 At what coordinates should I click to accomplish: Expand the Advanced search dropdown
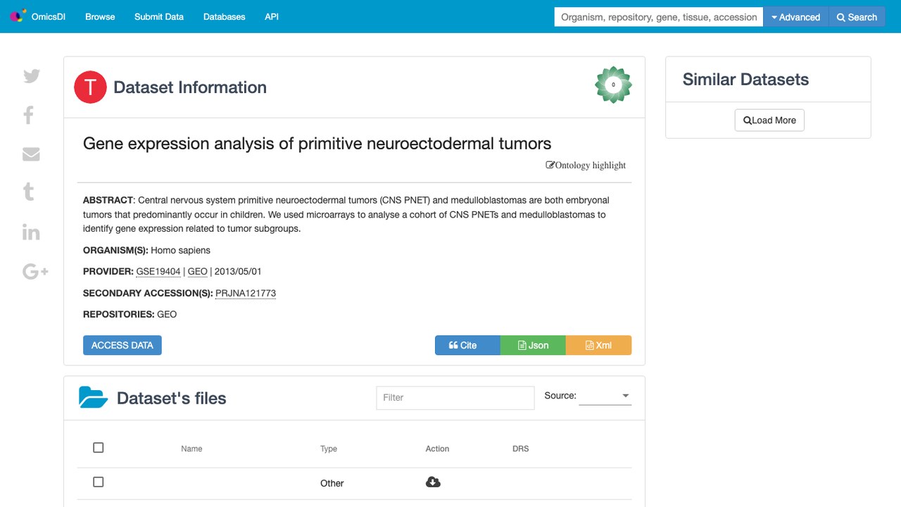click(x=796, y=17)
